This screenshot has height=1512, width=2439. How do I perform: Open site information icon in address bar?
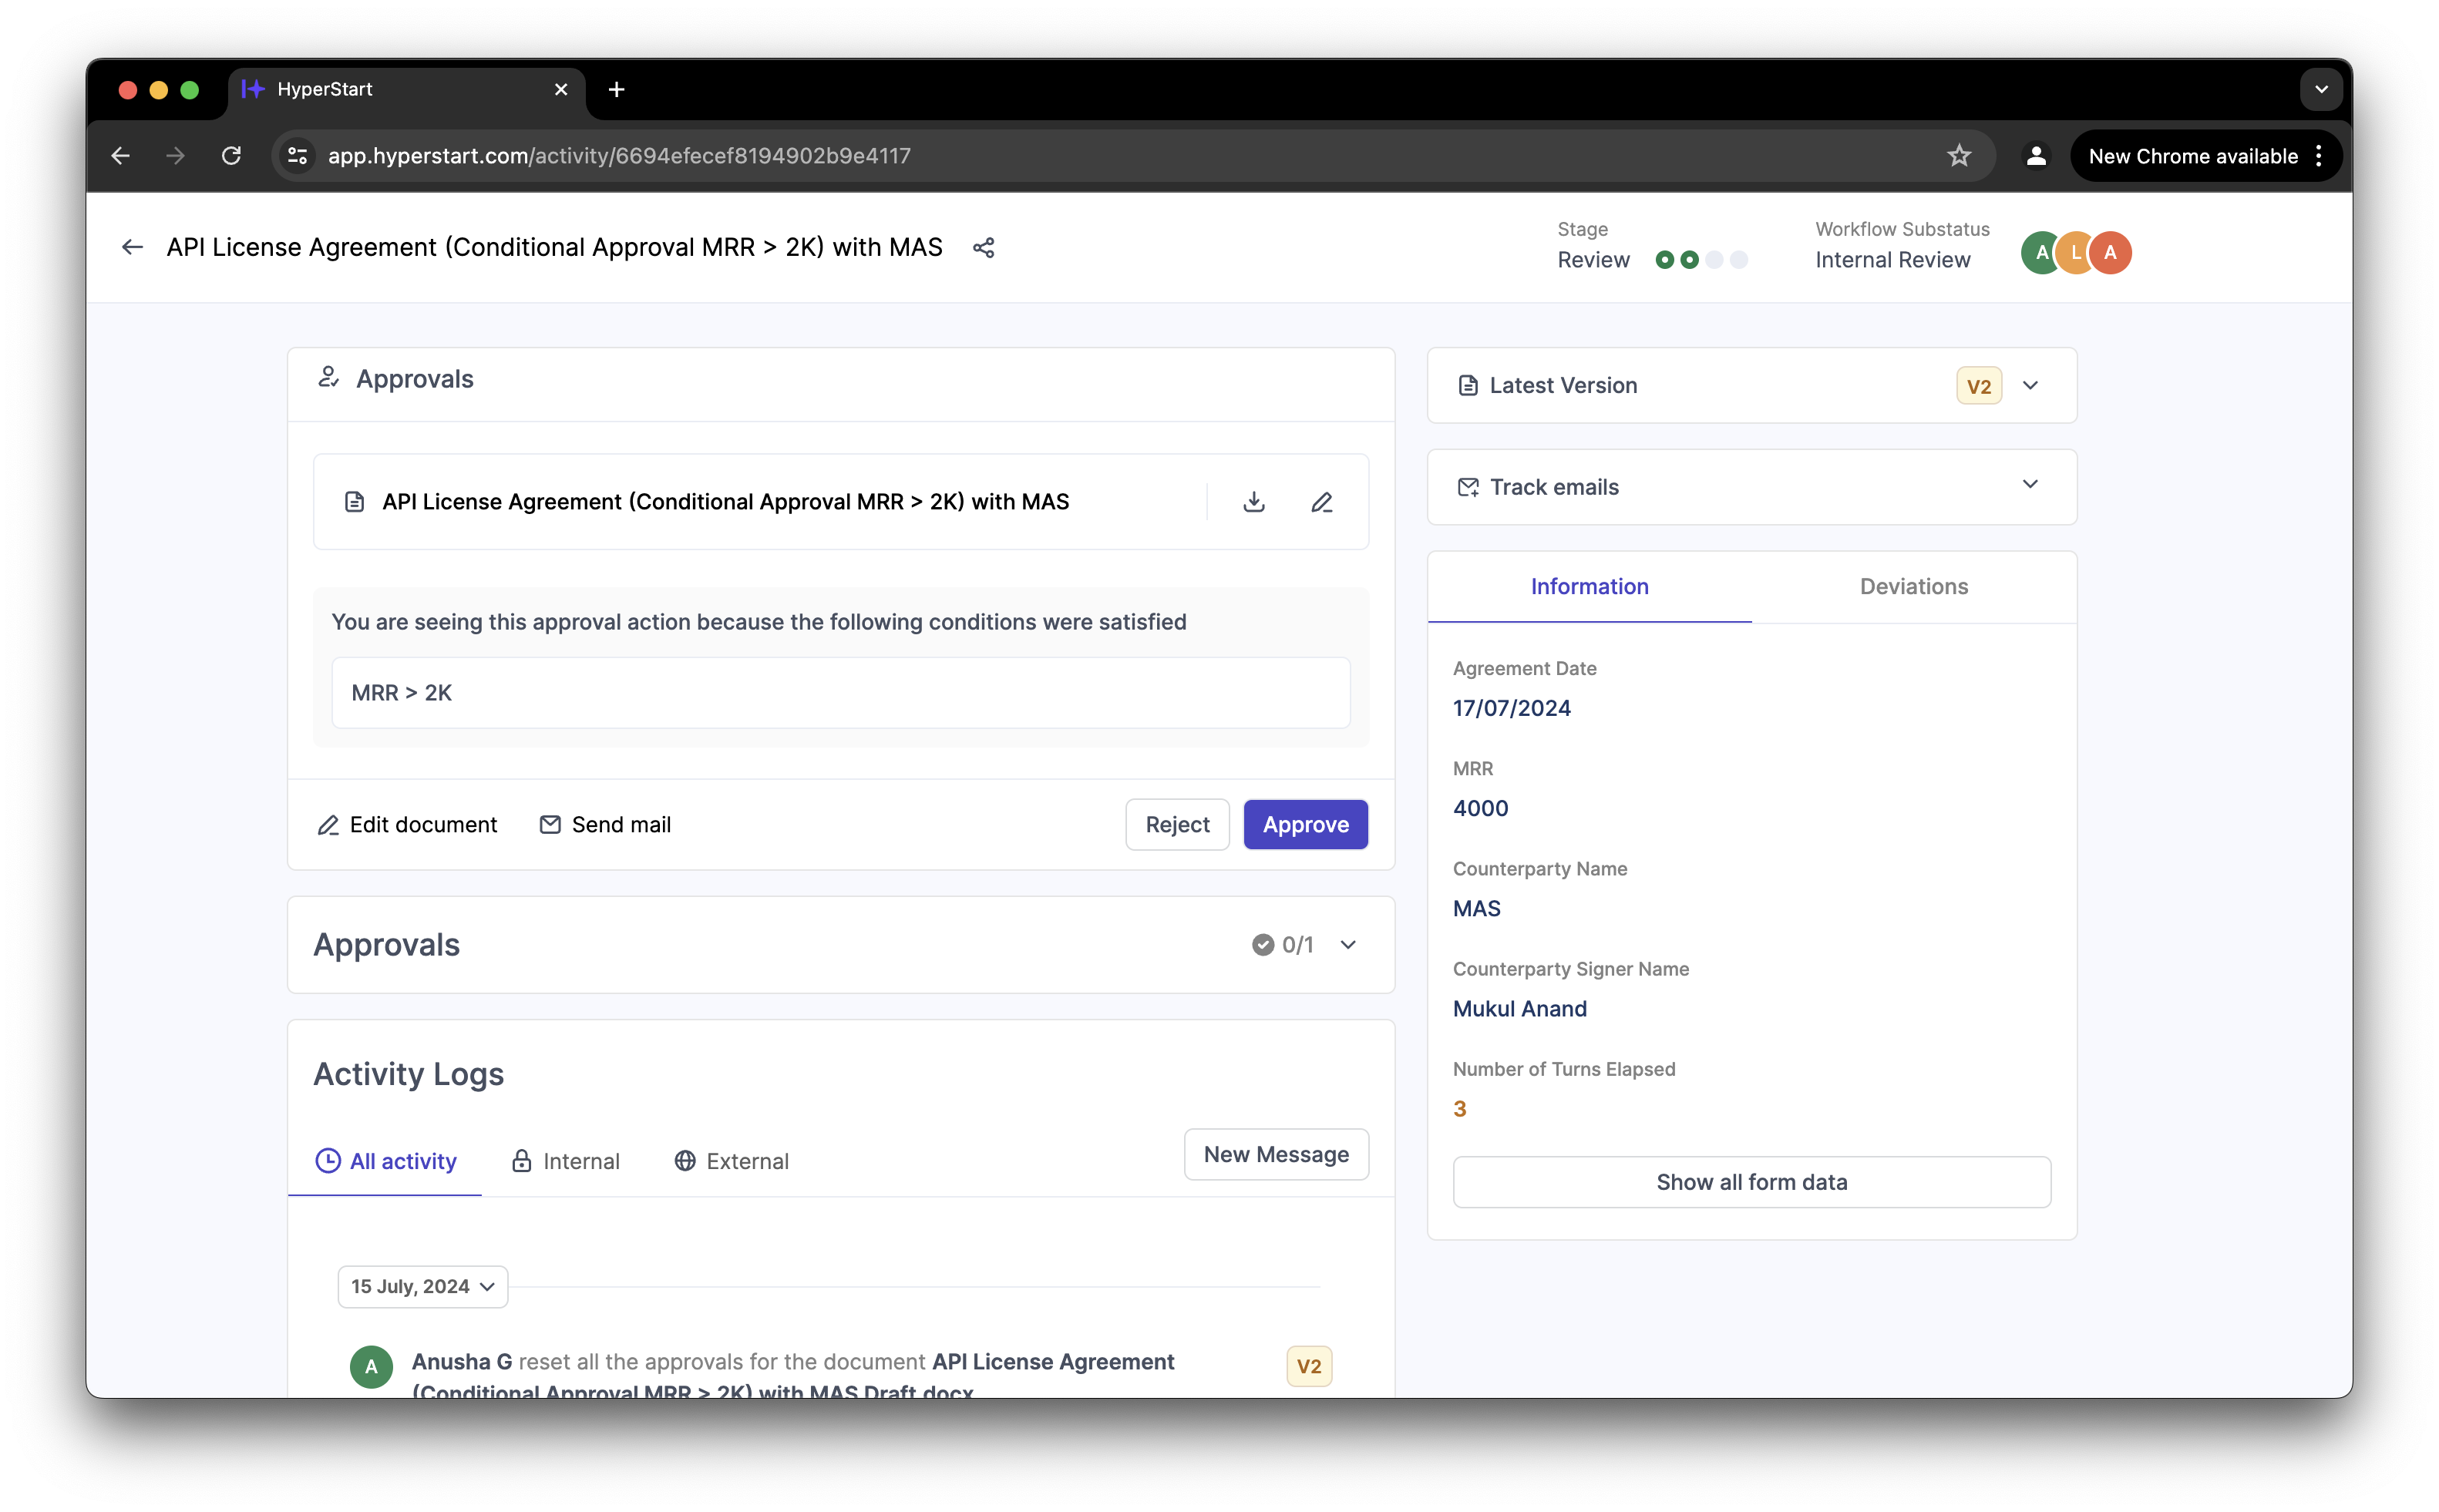tap(297, 156)
